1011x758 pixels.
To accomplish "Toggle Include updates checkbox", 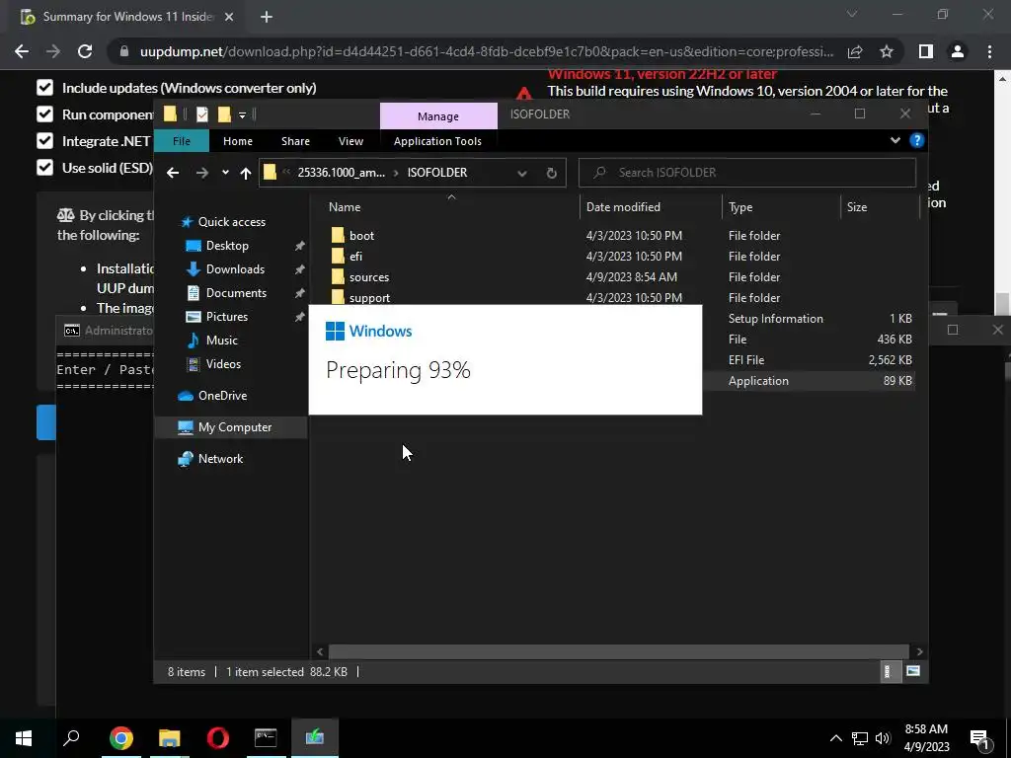I will (x=44, y=88).
